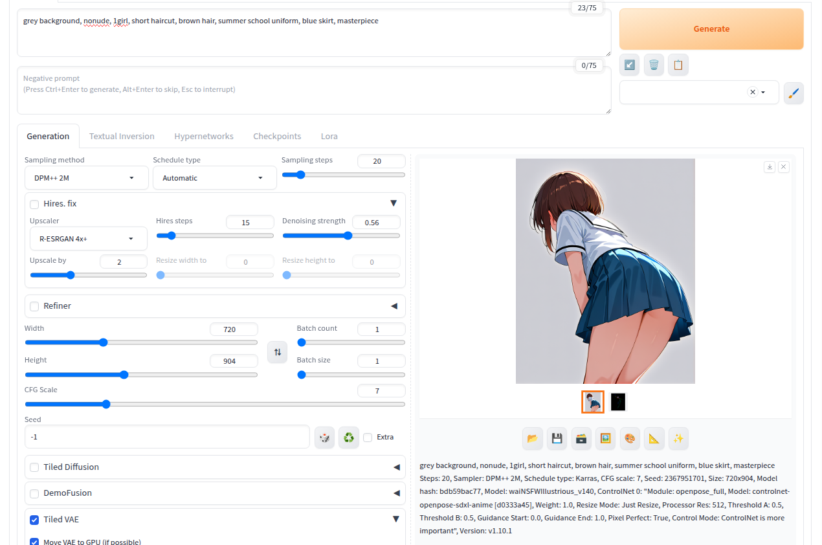This screenshot has height=545, width=822.
Task: Click the Width value field 720
Action: click(x=234, y=329)
